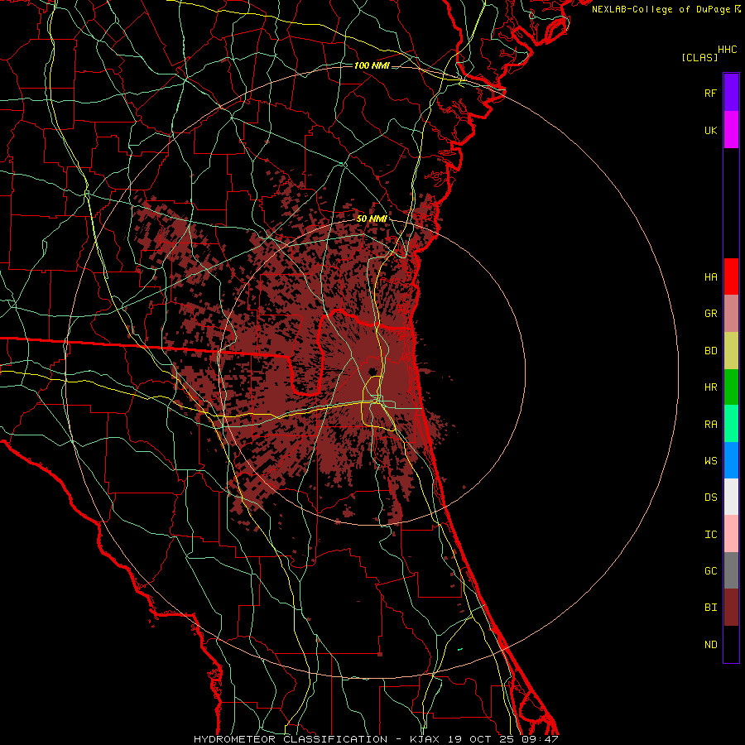Select the GC gray legend swatch
The width and height of the screenshot is (745, 745).
click(x=731, y=570)
